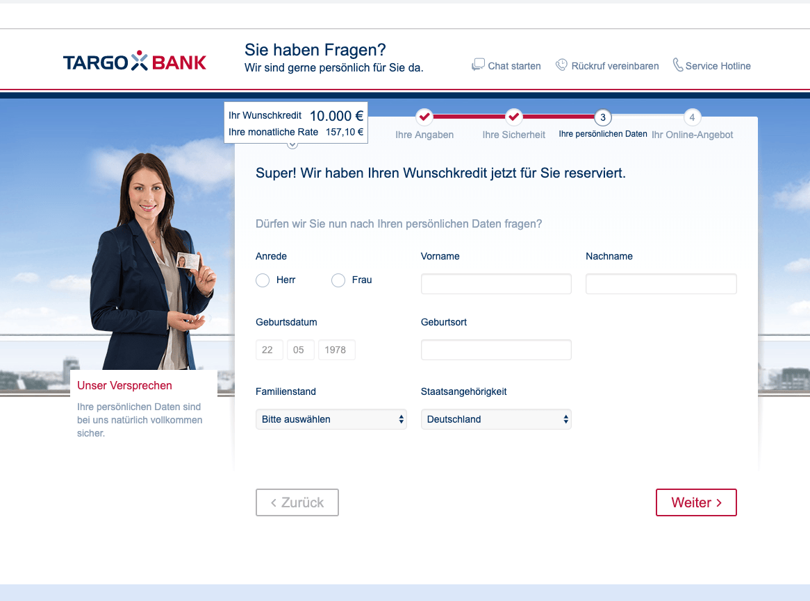Click birth year field showing 1978
Screen dimensions: 810x601
337,350
